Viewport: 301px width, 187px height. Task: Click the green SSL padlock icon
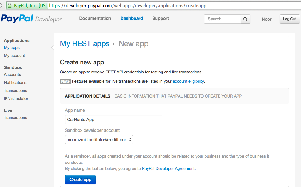(x=10, y=6)
